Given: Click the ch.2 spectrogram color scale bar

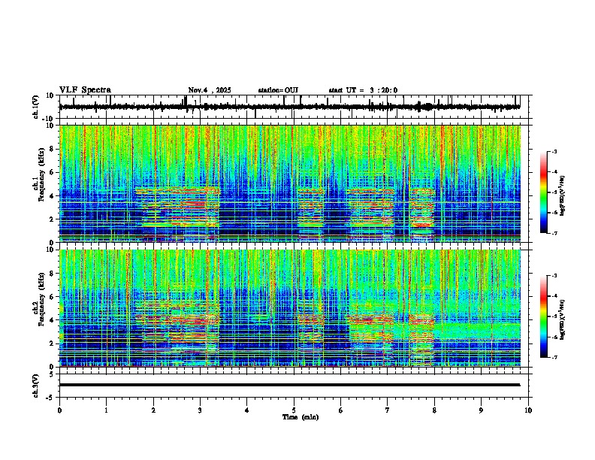Looking at the screenshot, I should click(543, 316).
